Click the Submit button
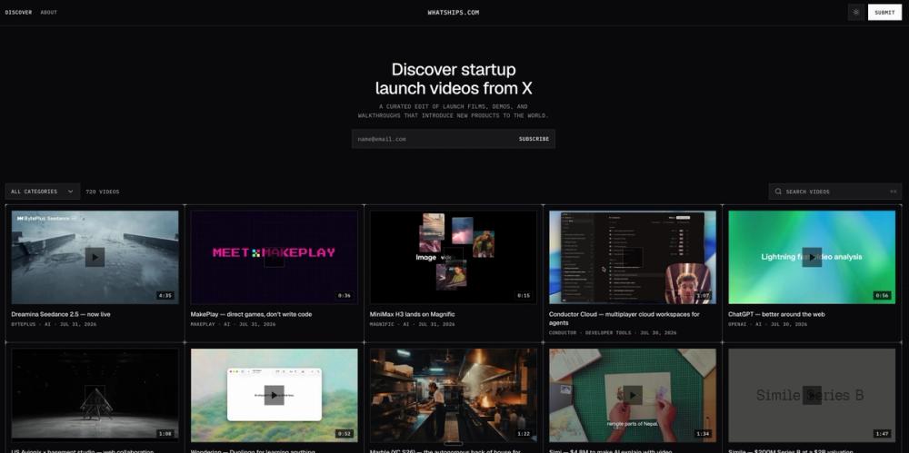This screenshot has width=909, height=453. tap(884, 12)
